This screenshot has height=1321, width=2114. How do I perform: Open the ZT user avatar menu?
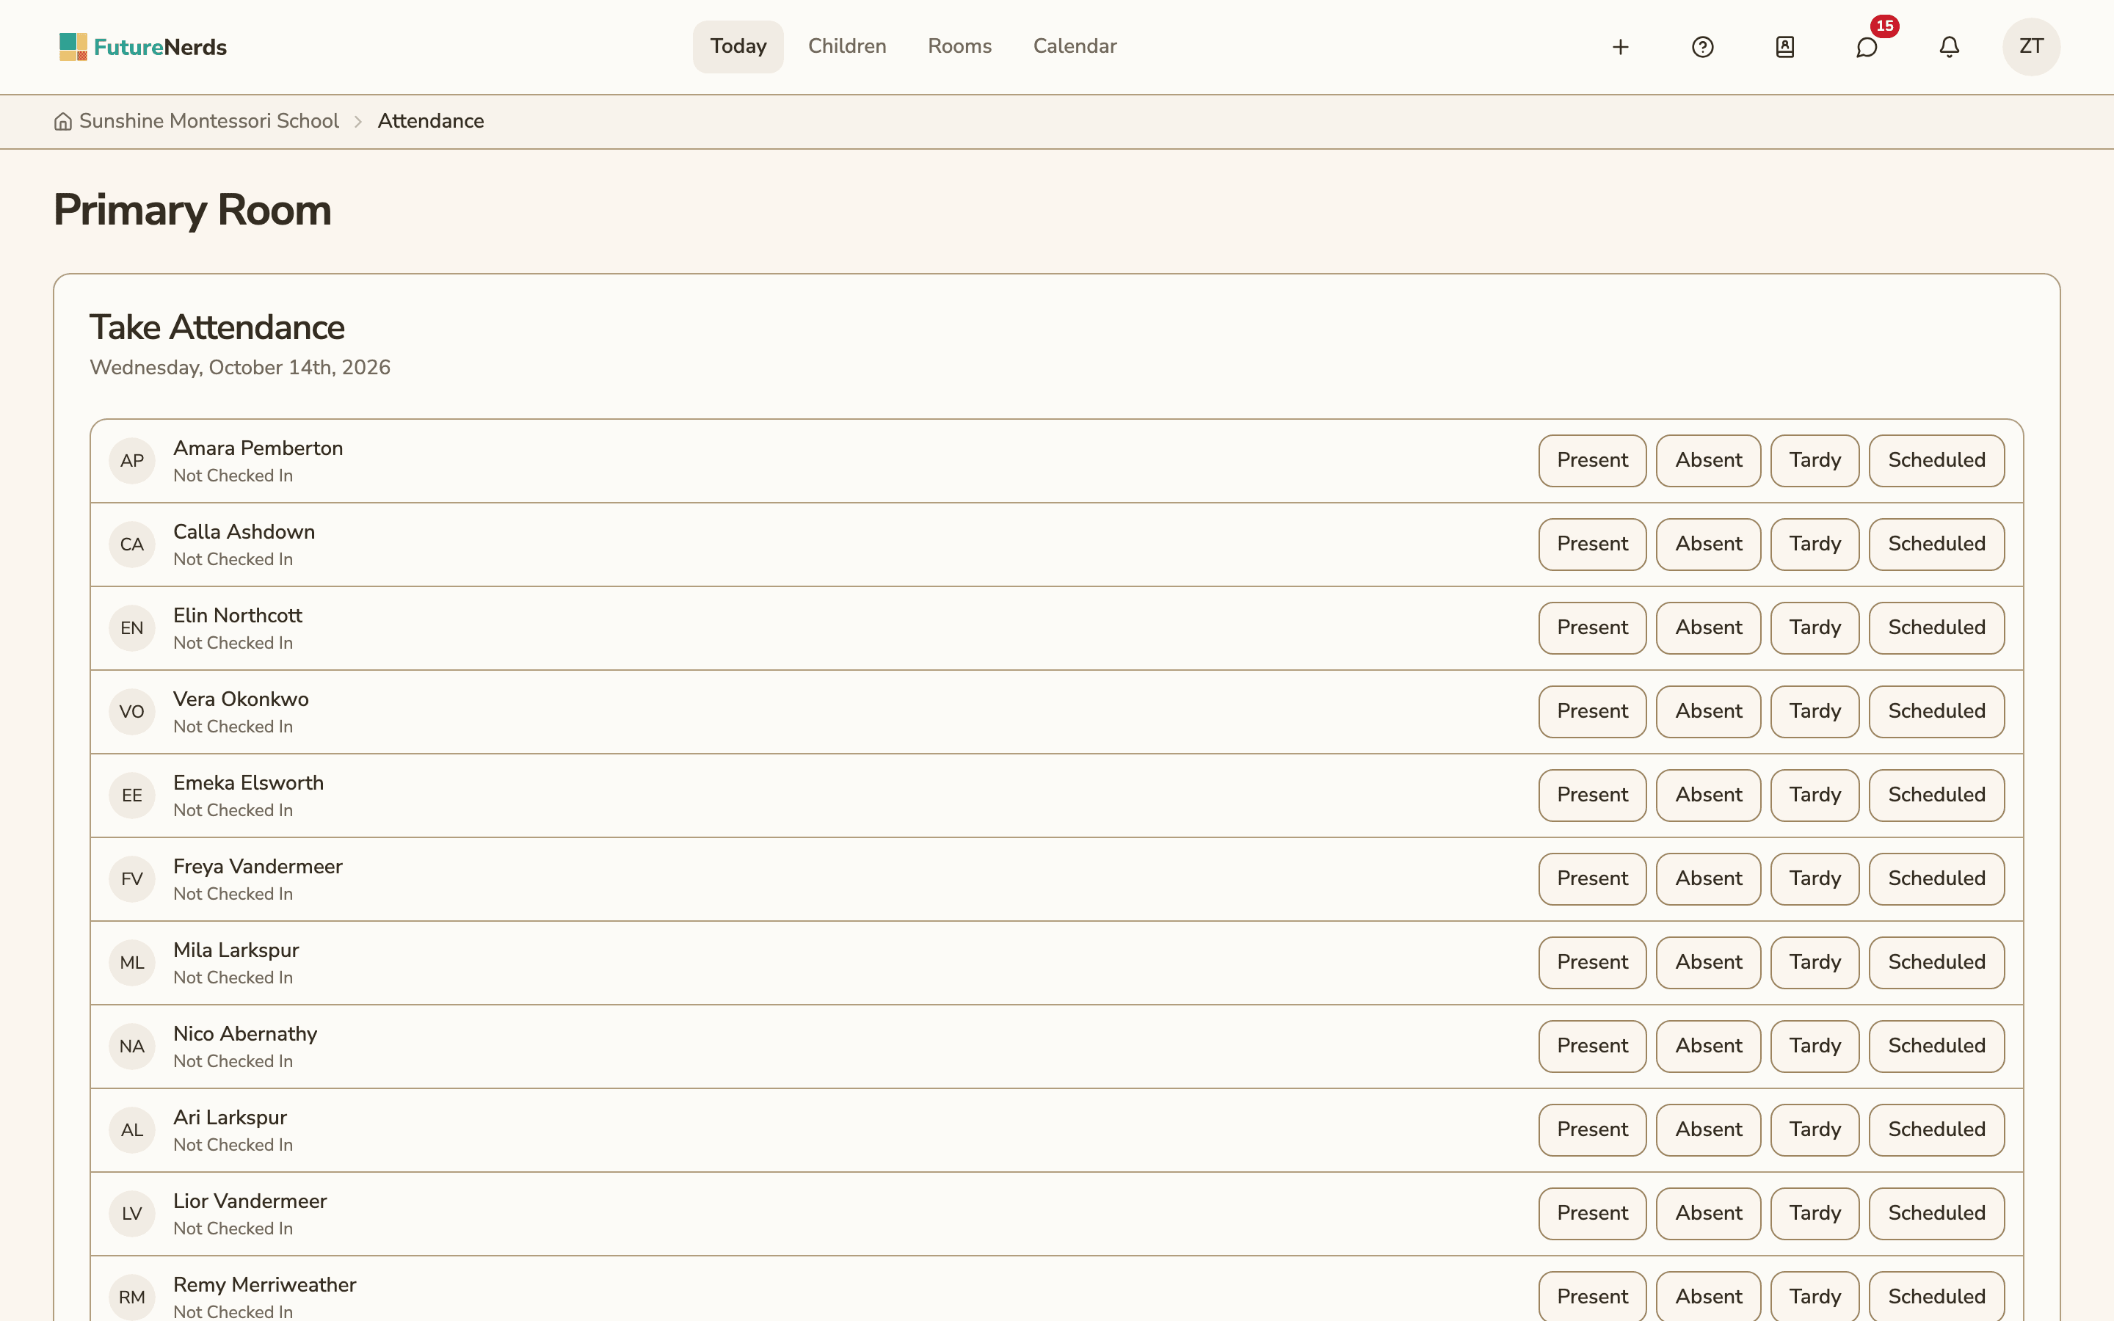click(x=2031, y=47)
